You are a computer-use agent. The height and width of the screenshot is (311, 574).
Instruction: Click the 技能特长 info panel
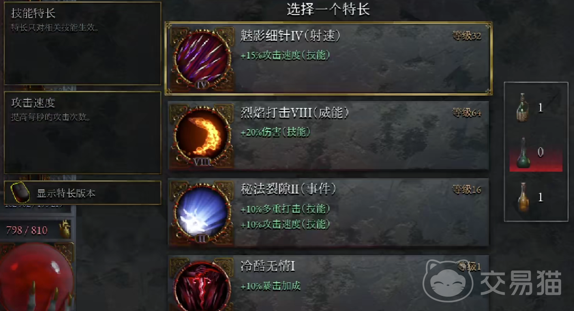(x=83, y=43)
